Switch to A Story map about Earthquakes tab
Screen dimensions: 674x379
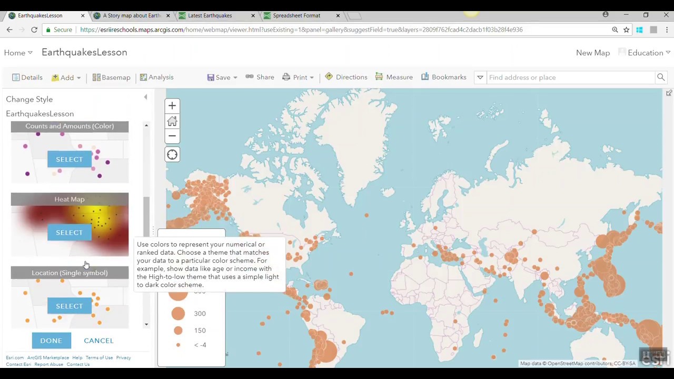(x=132, y=15)
